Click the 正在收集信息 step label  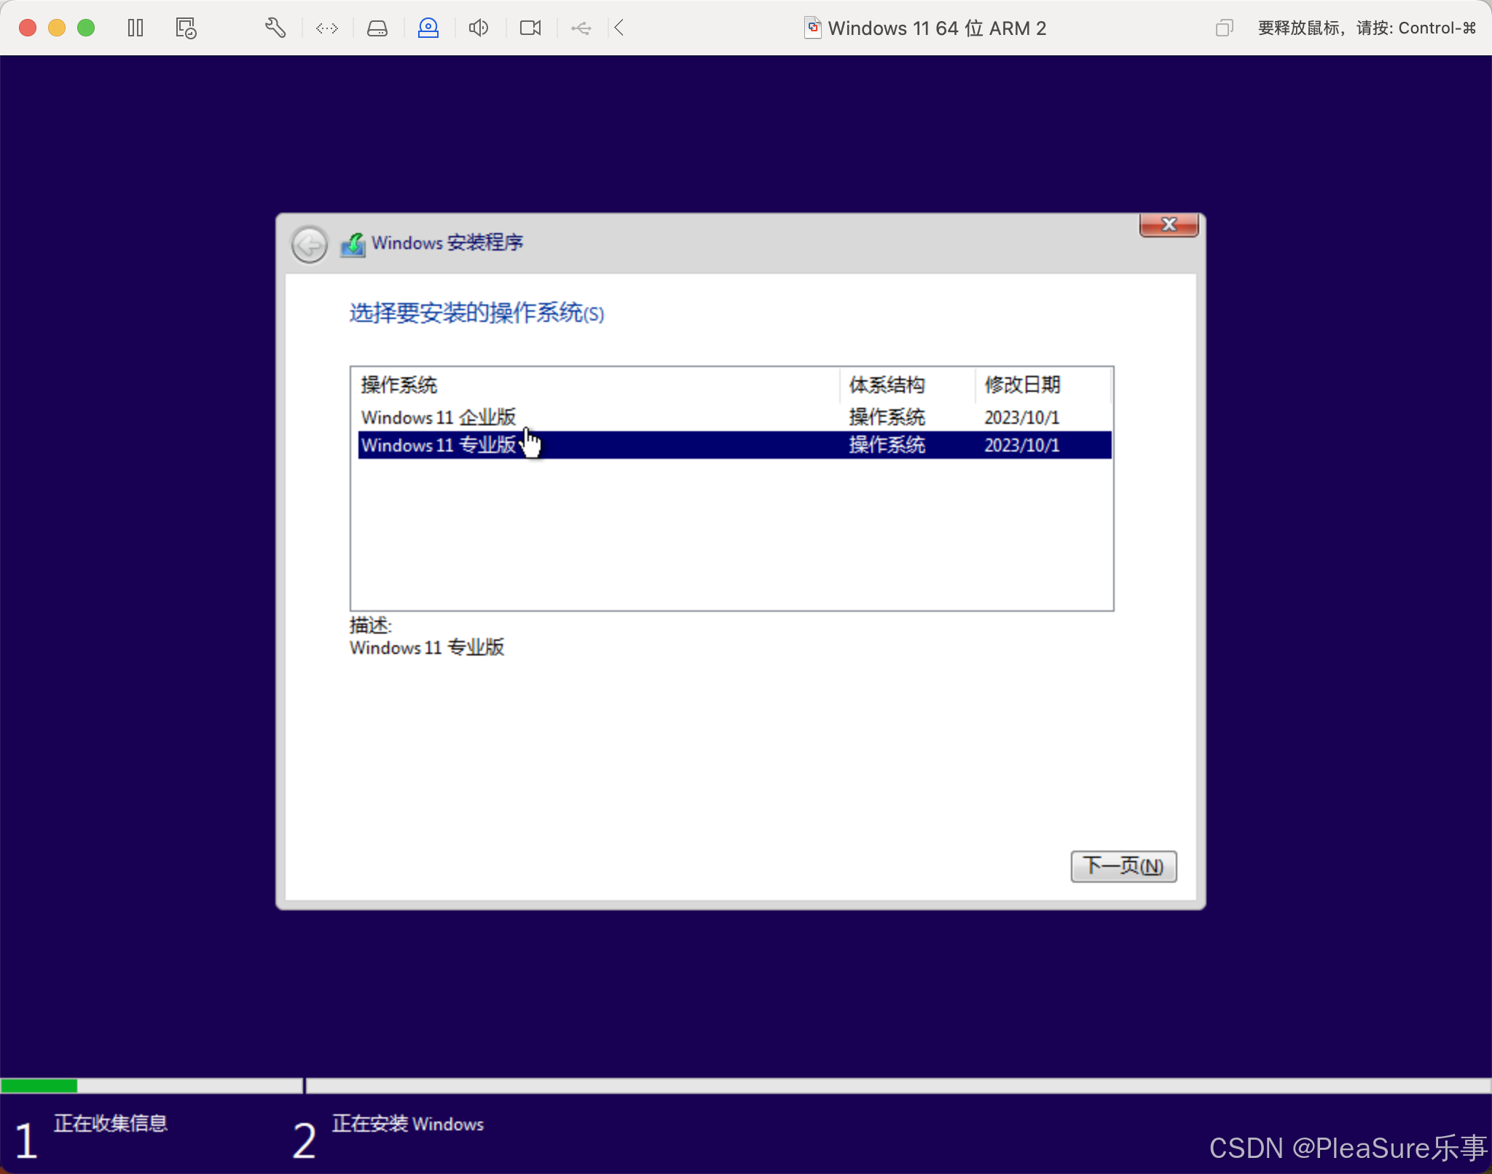tap(111, 1123)
